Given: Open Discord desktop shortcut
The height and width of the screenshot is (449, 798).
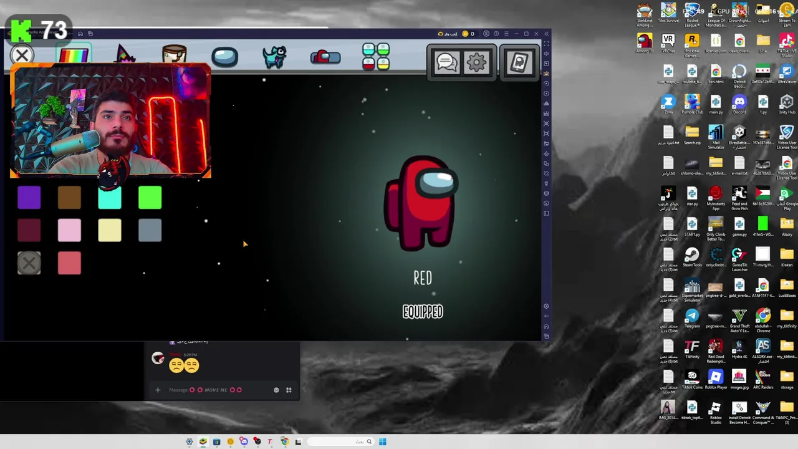Looking at the screenshot, I should [x=739, y=105].
